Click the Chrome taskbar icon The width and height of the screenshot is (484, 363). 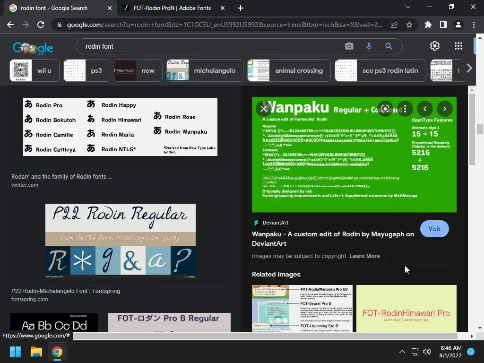tap(57, 352)
